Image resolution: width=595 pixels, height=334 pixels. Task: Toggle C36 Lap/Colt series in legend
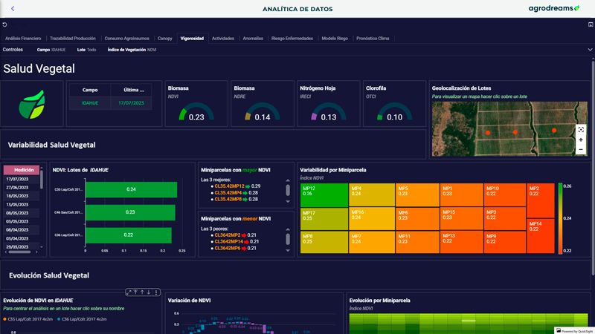[x=82, y=318]
